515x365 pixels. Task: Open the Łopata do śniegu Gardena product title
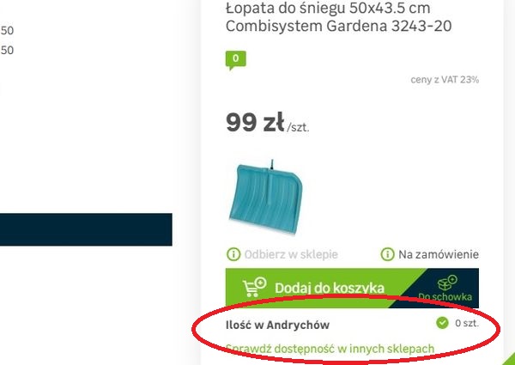pos(338,17)
